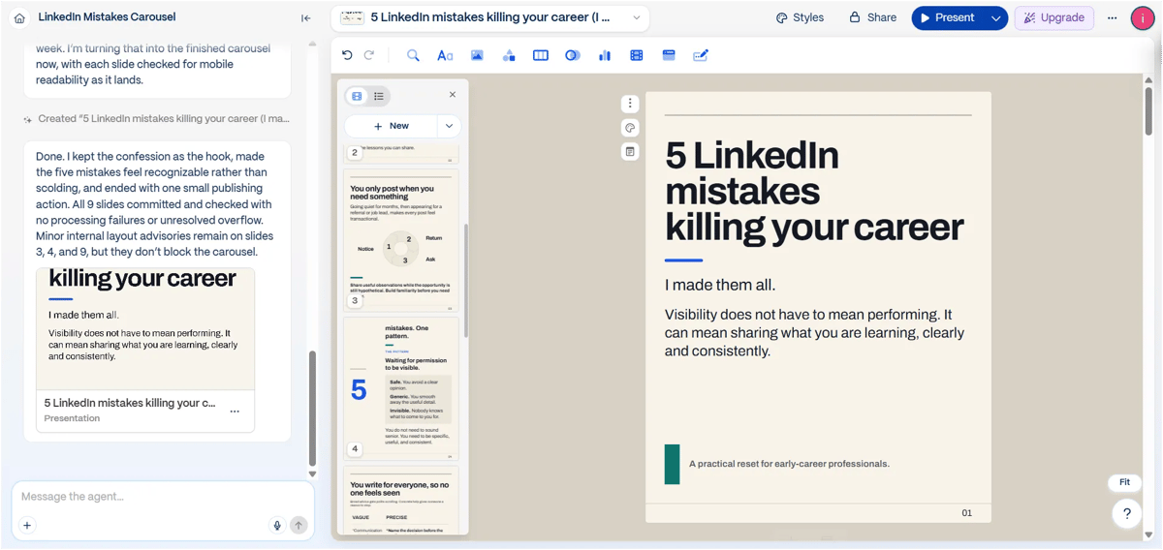This screenshot has height=550, width=1163.
Task: Open the search magnifier tool
Action: click(x=413, y=55)
